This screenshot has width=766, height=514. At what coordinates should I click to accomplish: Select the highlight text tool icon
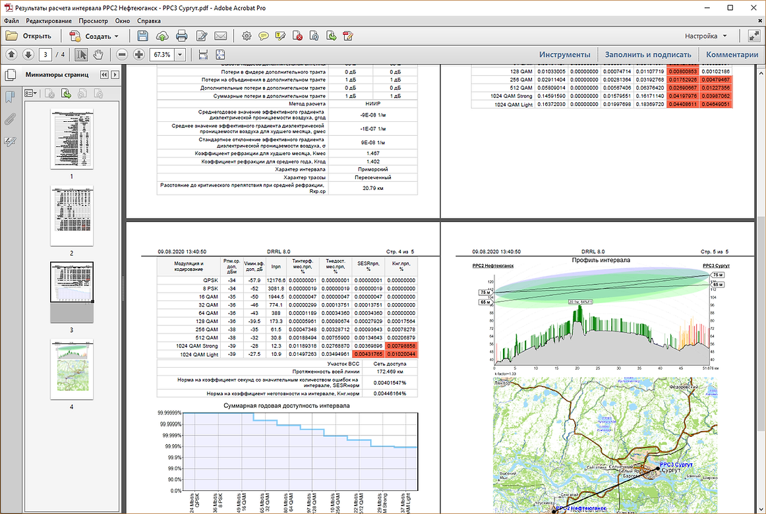pos(280,36)
